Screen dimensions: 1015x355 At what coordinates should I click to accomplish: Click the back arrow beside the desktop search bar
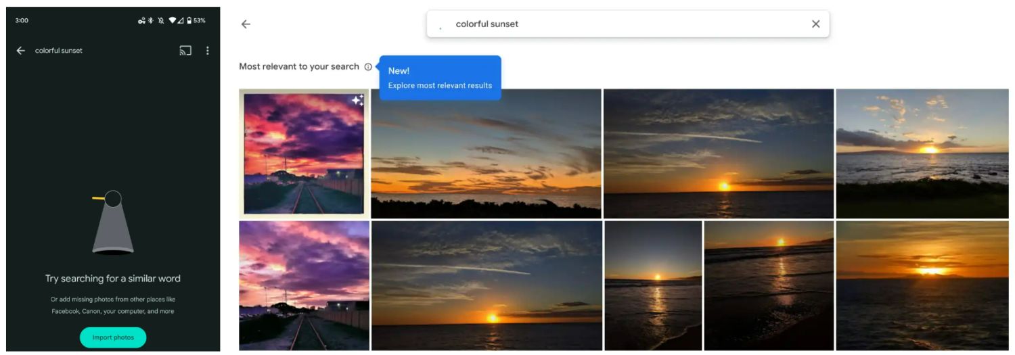click(246, 24)
